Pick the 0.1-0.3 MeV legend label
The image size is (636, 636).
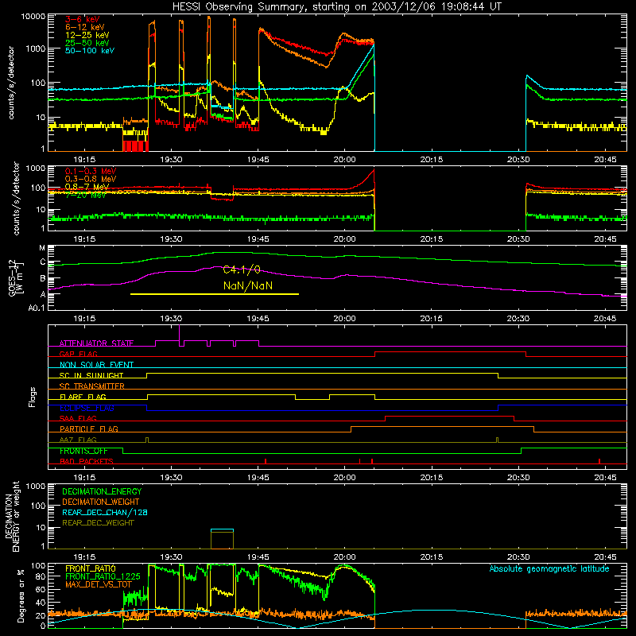coord(91,171)
